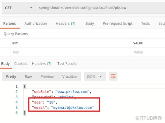Open the request Body tab
This screenshot has height=123, width=165.
(x=90, y=23)
